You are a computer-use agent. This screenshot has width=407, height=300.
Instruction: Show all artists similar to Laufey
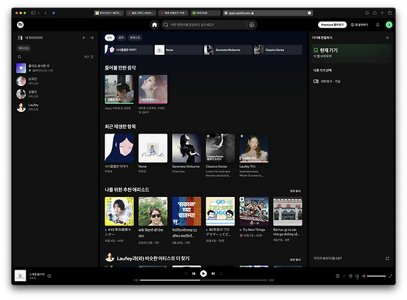coord(295,259)
